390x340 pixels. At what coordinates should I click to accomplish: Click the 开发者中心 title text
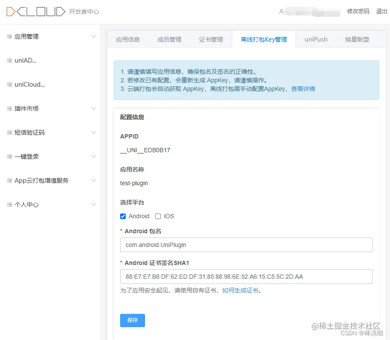click(84, 12)
